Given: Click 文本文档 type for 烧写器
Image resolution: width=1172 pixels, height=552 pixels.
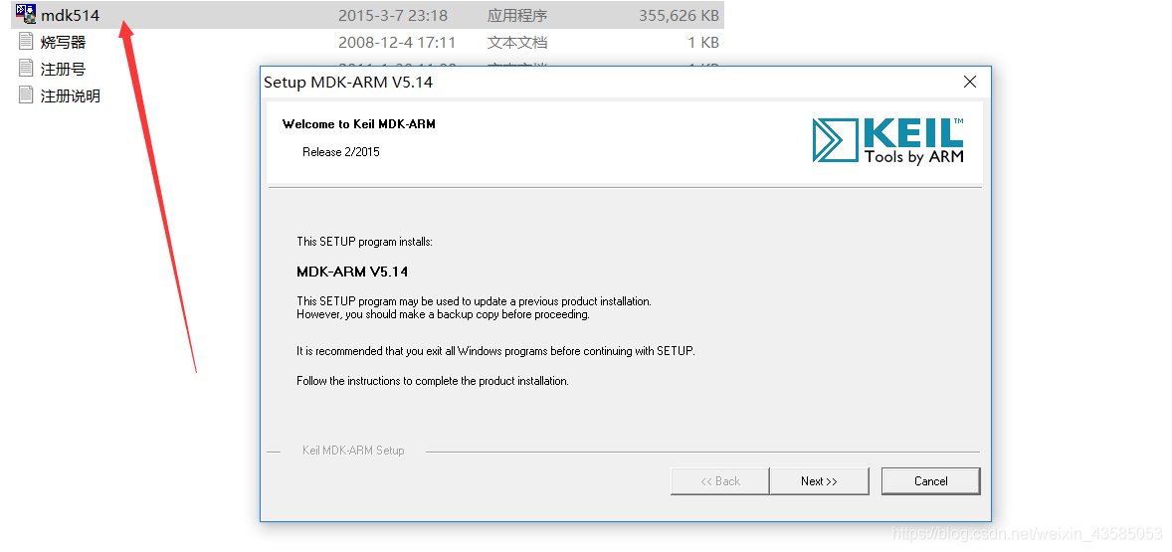Looking at the screenshot, I should [517, 43].
